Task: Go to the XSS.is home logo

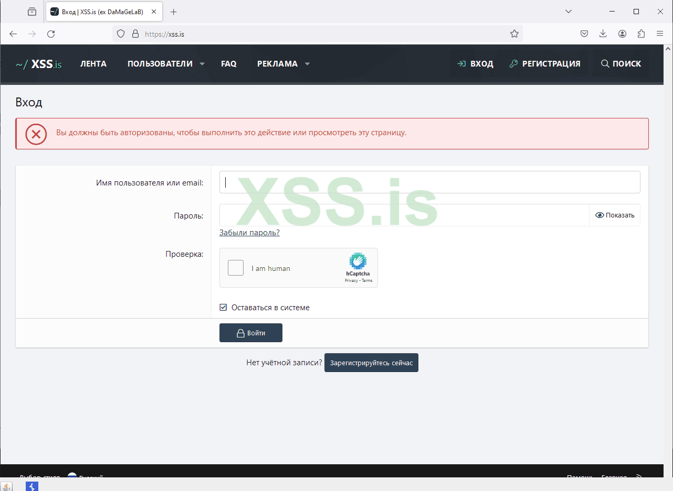Action: coord(39,64)
